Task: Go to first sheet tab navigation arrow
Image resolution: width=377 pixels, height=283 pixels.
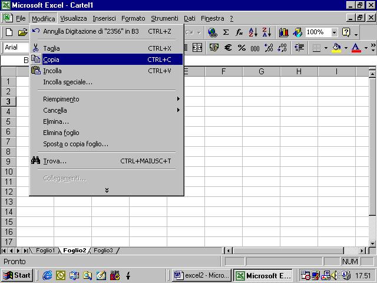Action: (x=4, y=251)
